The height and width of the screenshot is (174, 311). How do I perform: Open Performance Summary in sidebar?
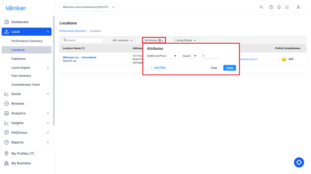(27, 41)
